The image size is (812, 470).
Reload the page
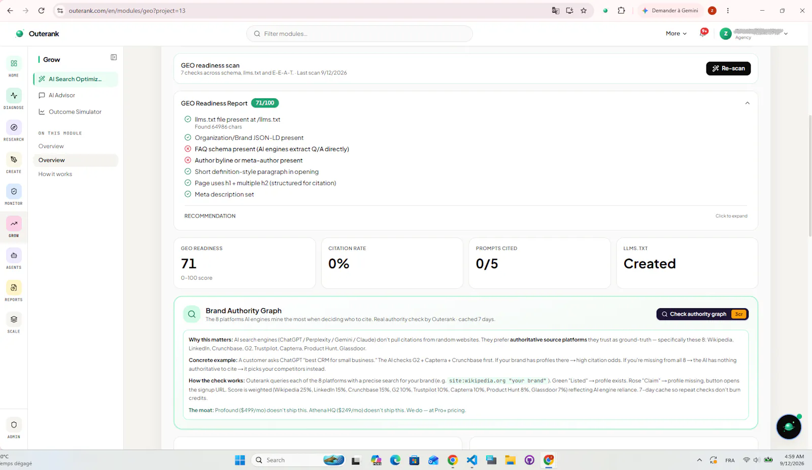coord(42,11)
